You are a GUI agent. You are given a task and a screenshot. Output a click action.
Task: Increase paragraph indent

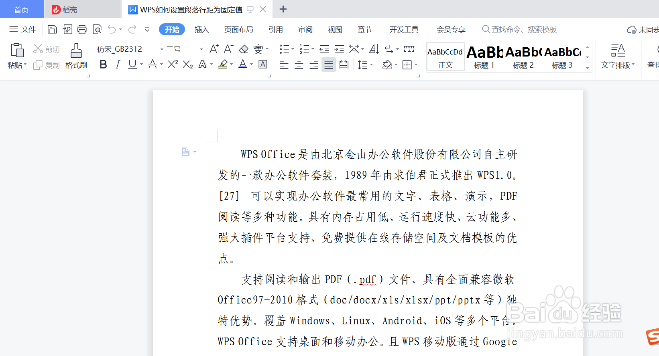point(339,49)
